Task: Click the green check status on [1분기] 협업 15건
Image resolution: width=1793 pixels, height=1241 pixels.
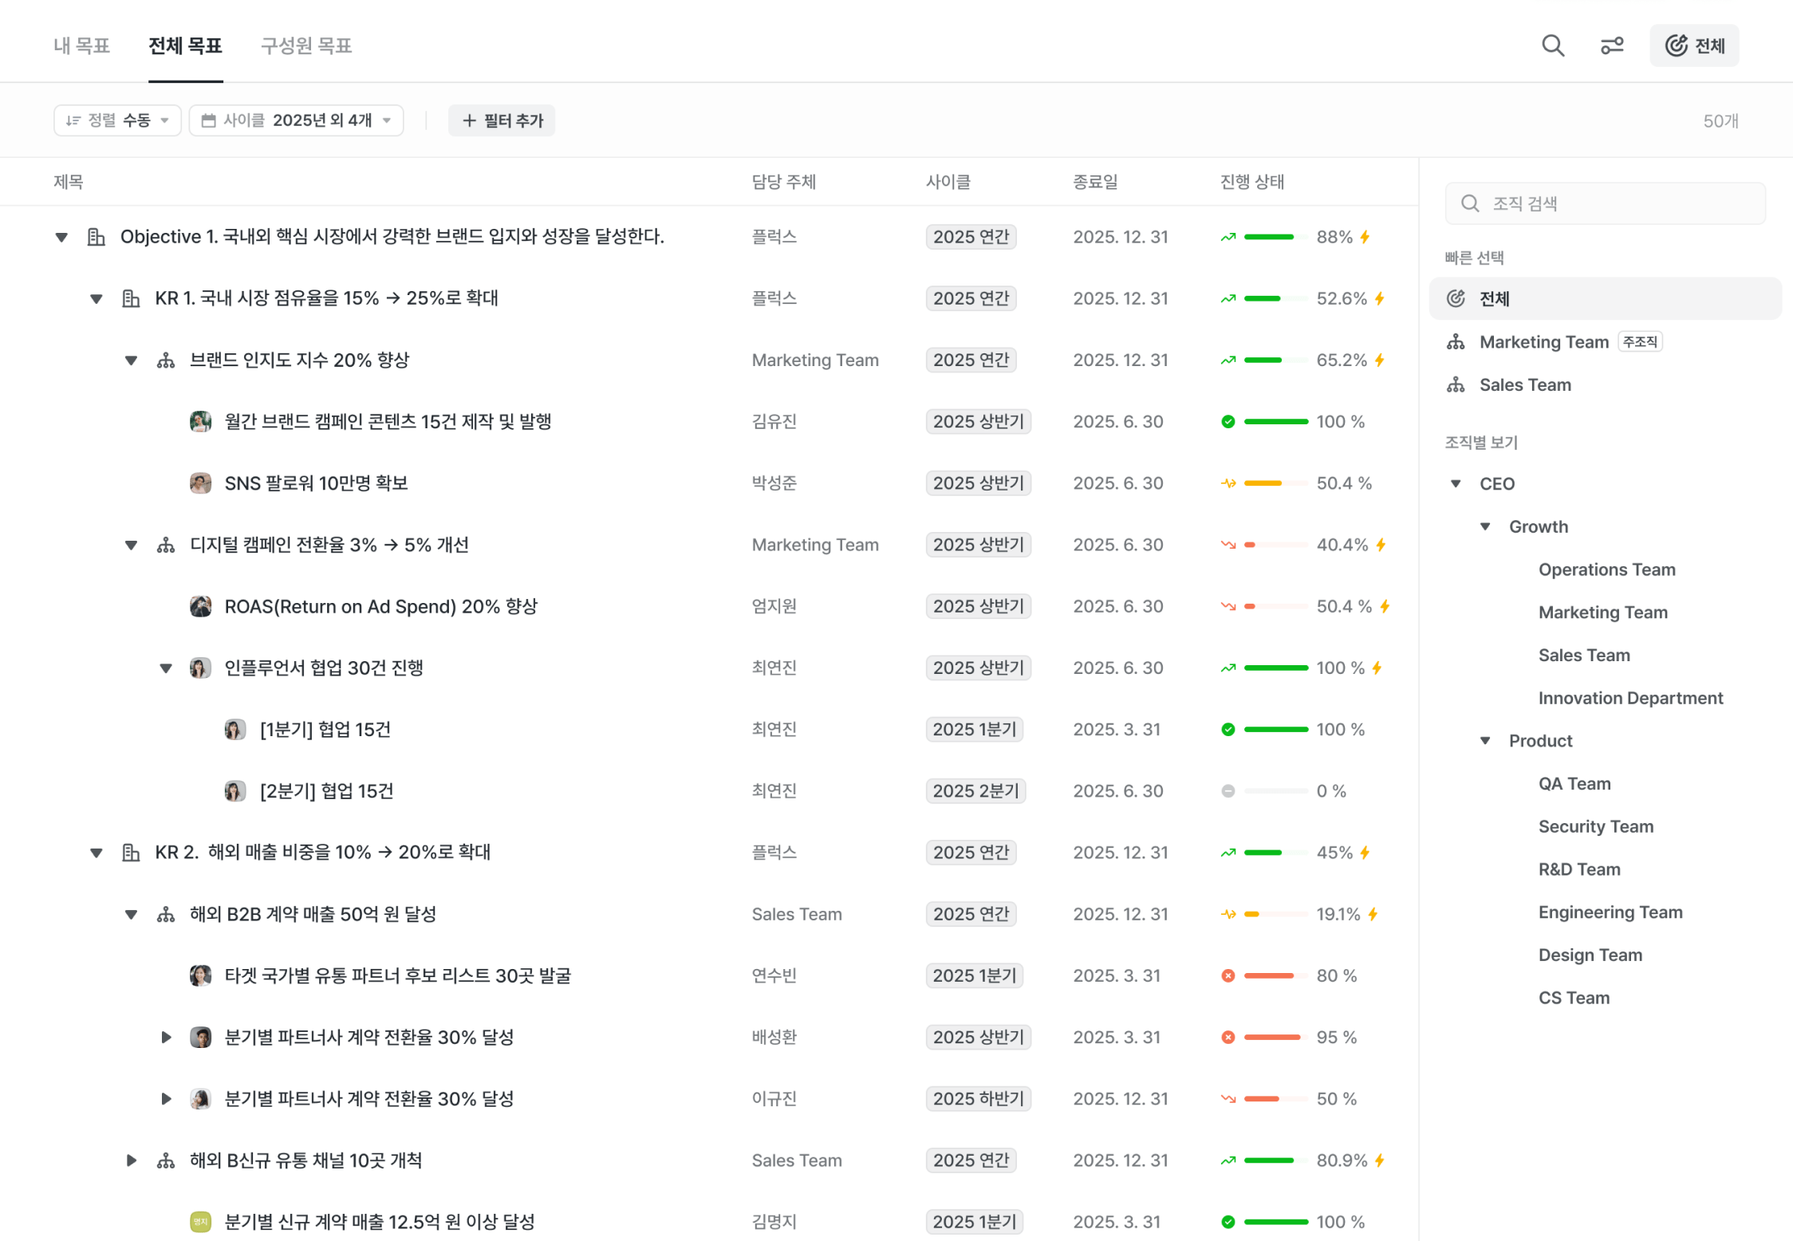Action: coord(1228,729)
